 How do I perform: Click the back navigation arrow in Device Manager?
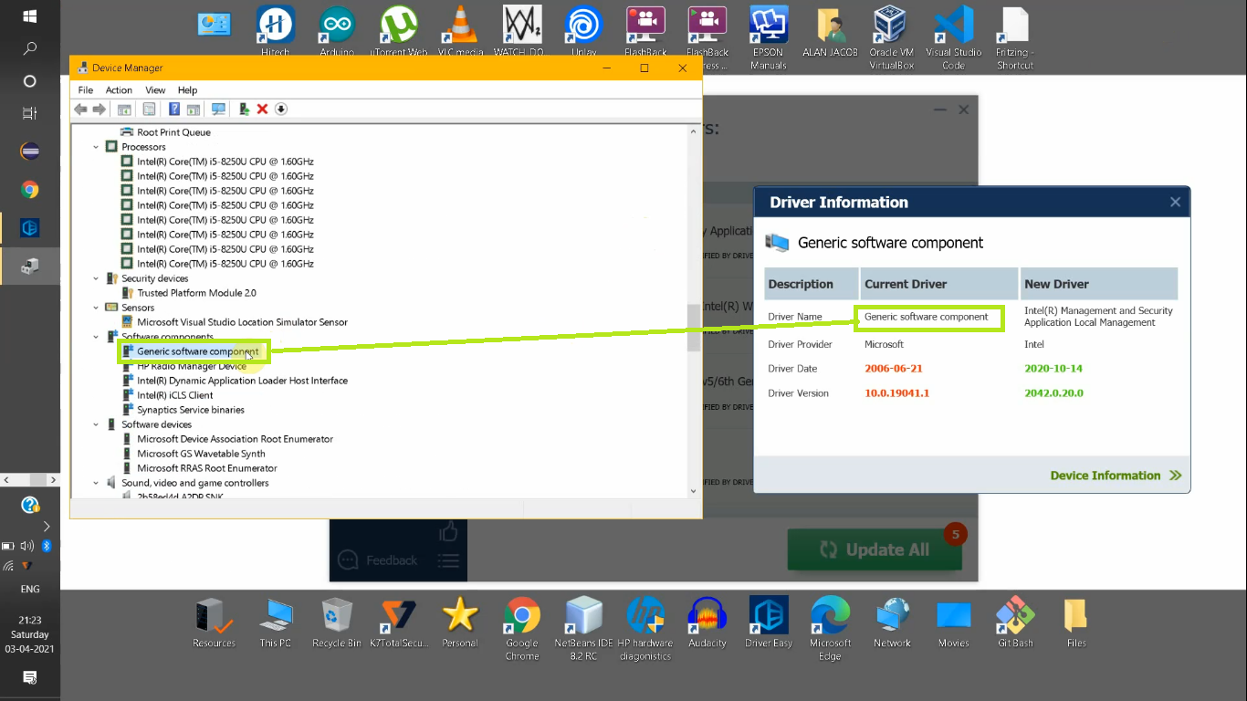(x=80, y=109)
